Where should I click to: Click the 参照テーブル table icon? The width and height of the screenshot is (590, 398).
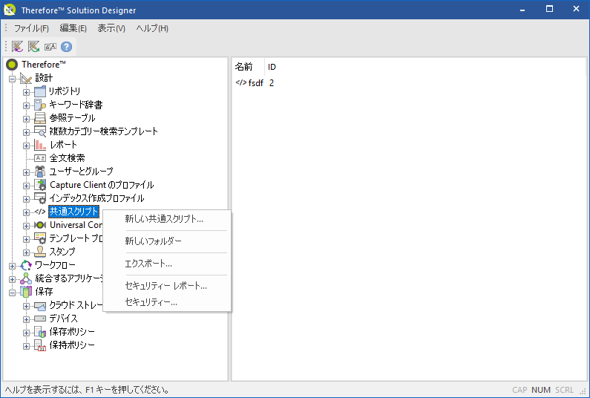[x=40, y=118]
